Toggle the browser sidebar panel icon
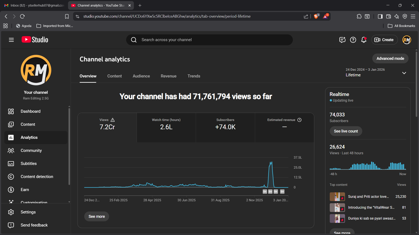The image size is (419, 235). [x=380, y=16]
